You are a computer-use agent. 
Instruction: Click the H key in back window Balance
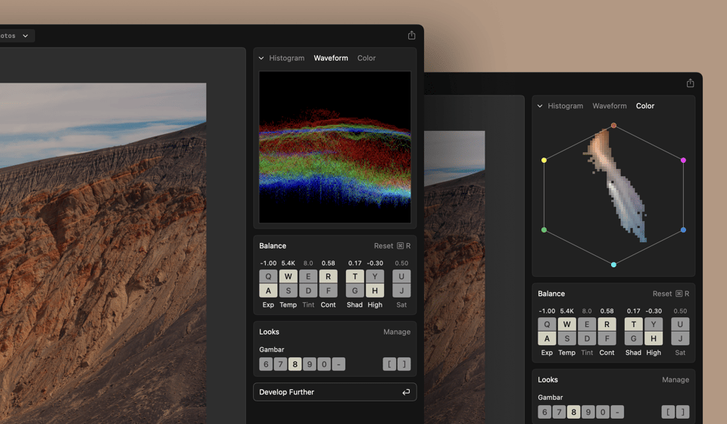pos(654,338)
